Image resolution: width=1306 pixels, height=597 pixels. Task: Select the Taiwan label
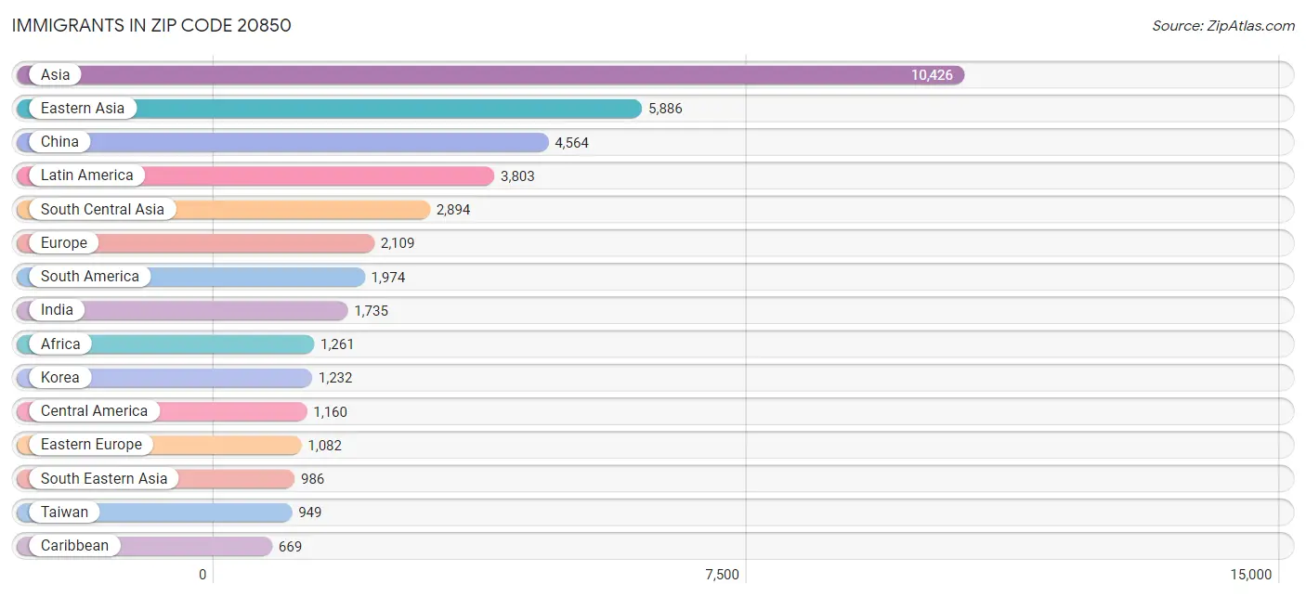tap(64, 512)
